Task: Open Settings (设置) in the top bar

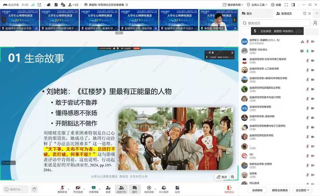Action: coord(276,5)
